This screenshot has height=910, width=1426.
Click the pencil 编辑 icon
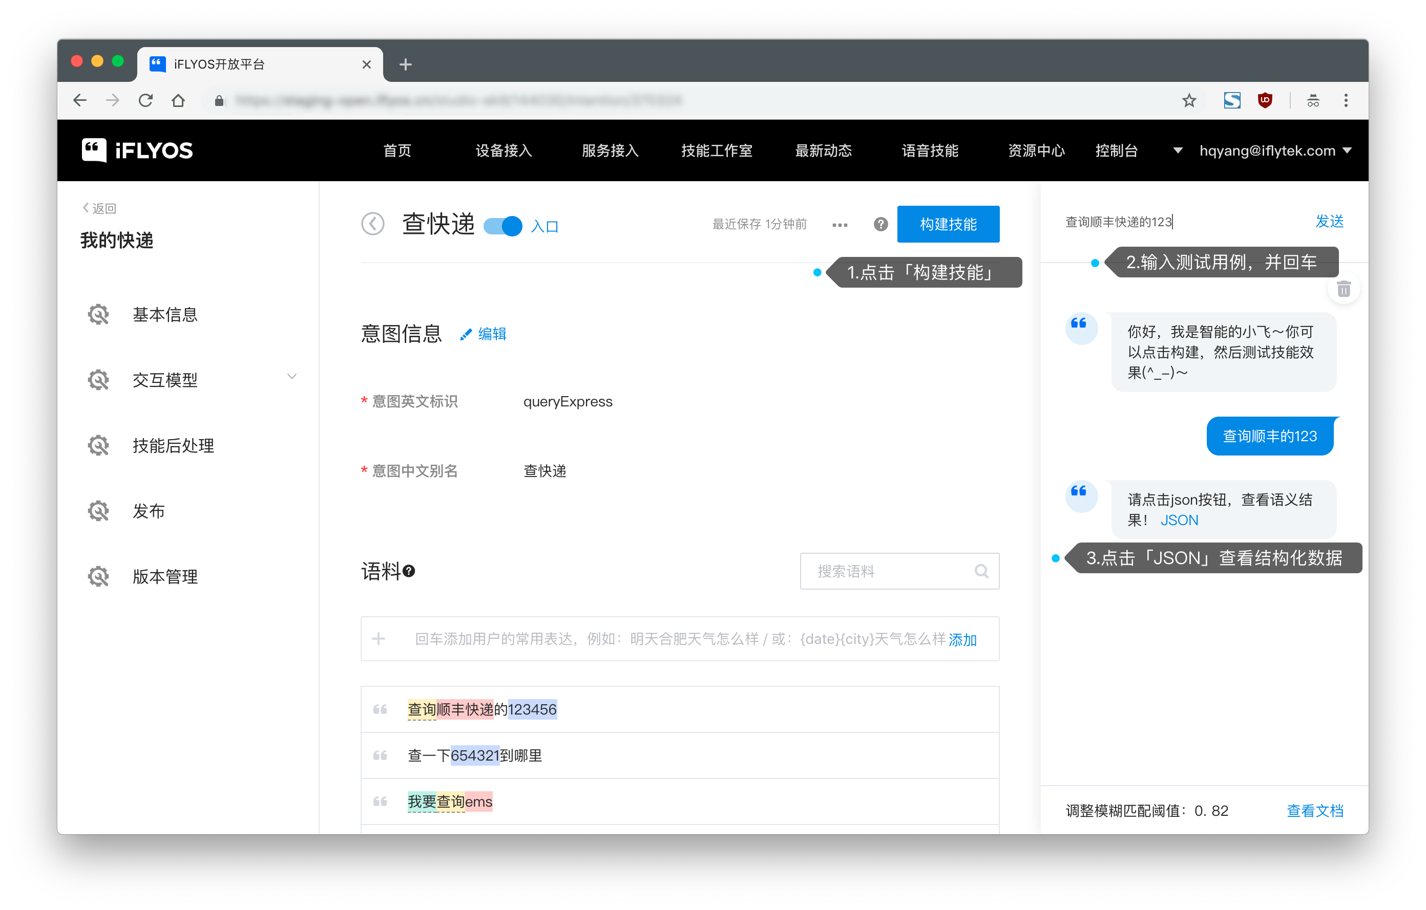point(466,335)
